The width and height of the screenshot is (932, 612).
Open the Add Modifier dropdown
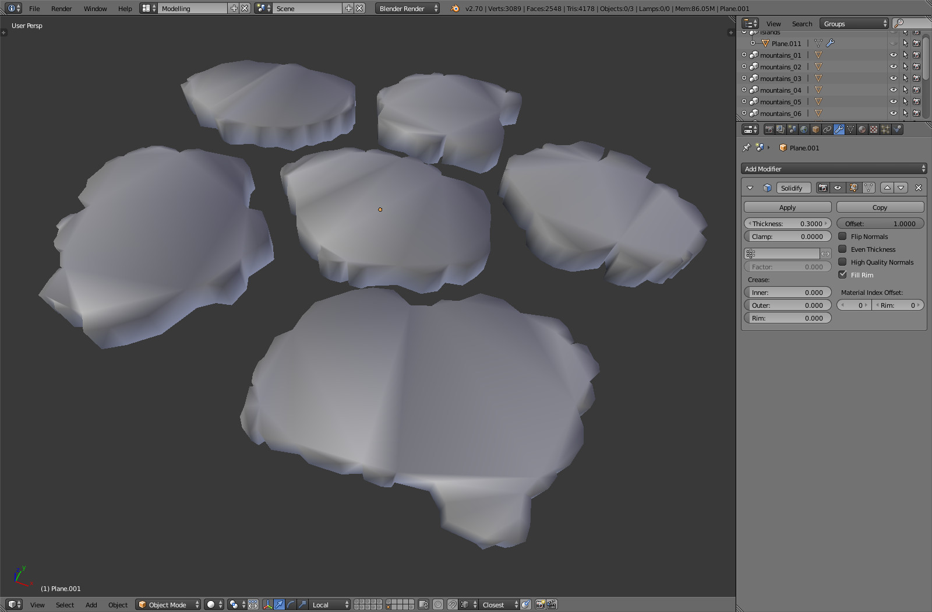pos(834,169)
